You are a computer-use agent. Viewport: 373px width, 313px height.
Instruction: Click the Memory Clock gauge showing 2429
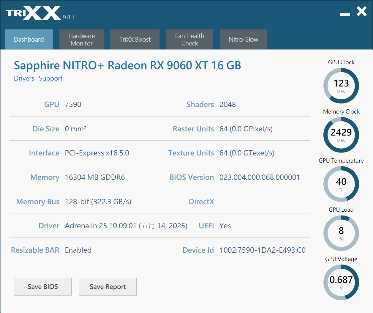341,135
